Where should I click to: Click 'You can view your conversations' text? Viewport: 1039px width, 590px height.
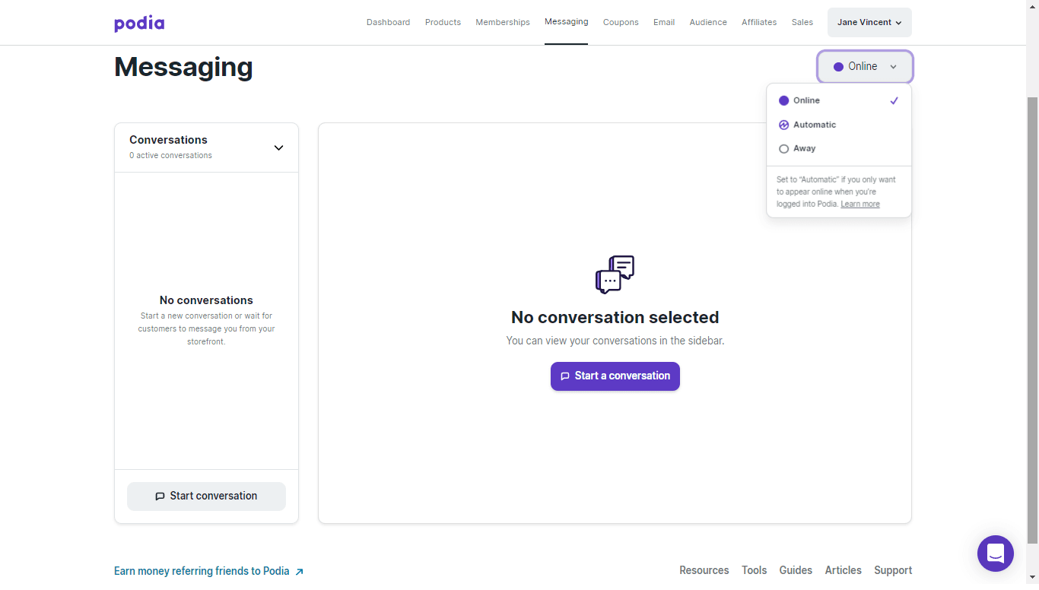615,341
